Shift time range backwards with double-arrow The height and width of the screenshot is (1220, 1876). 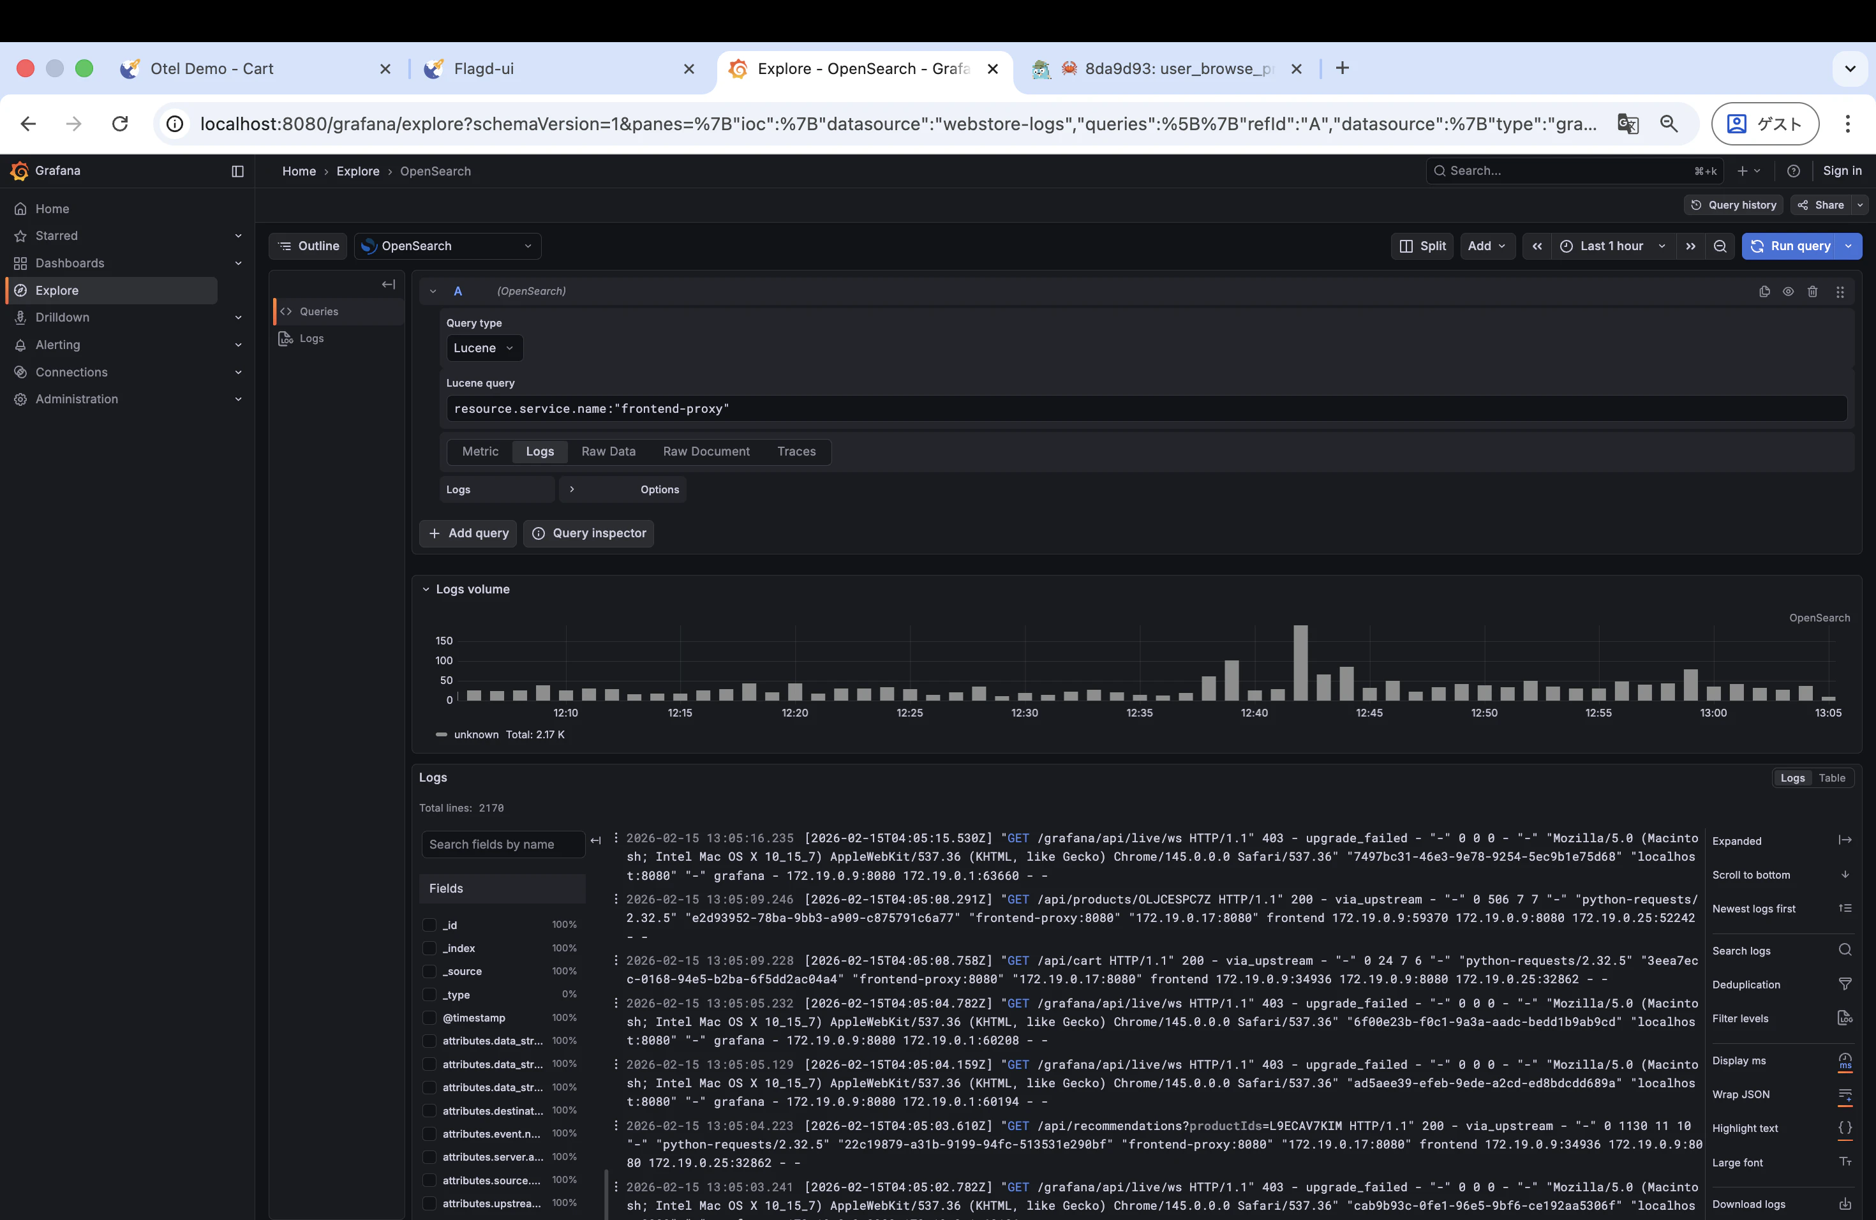(x=1537, y=246)
